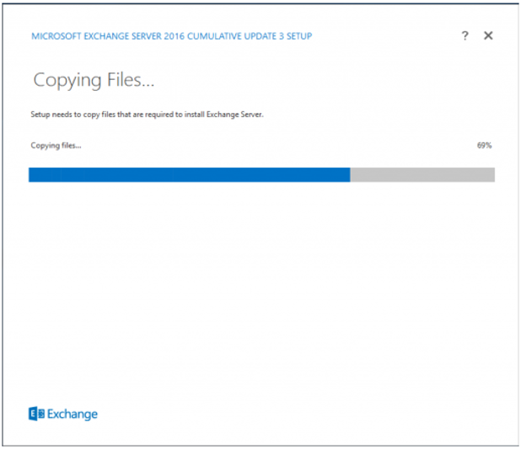Image resolution: width=521 pixels, height=449 pixels.
Task: Click the "Exchange" wordmark beside the logo
Action: pos(73,414)
